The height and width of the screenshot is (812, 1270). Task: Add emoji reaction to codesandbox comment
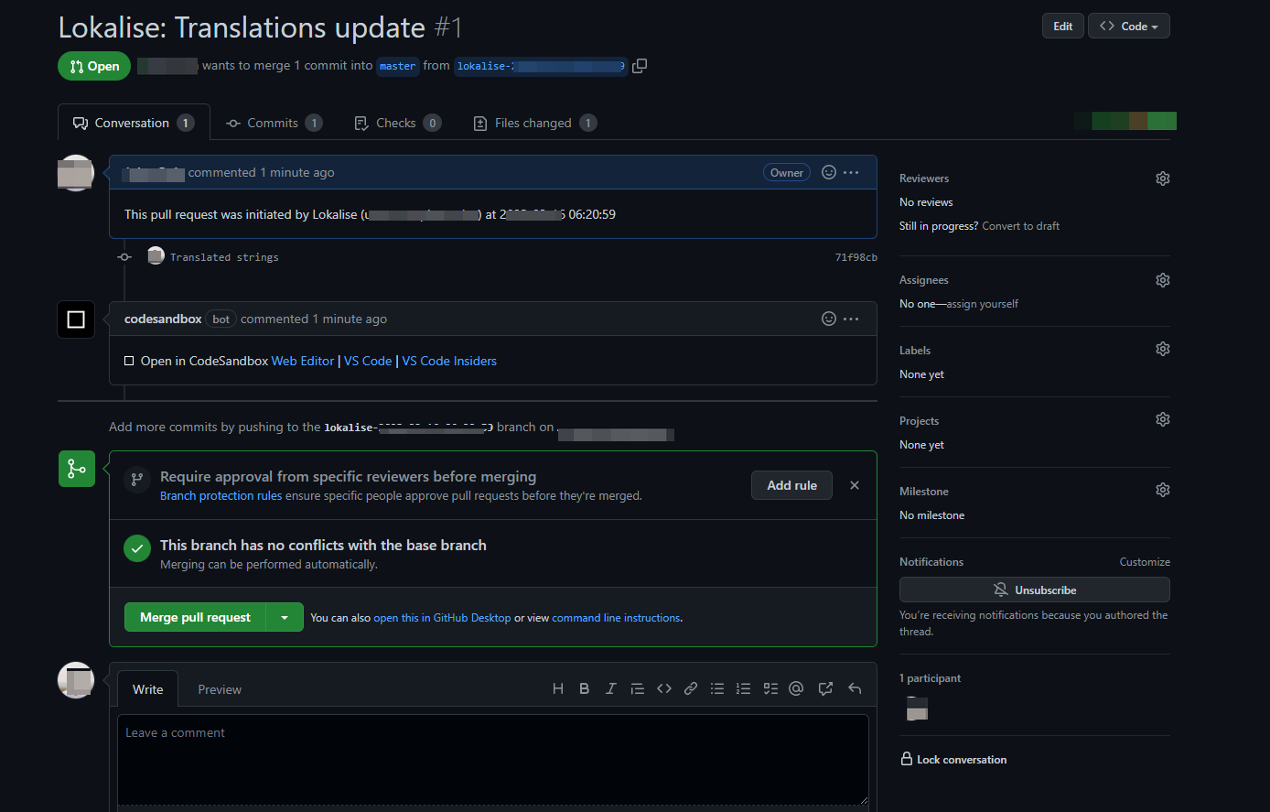[x=828, y=319]
